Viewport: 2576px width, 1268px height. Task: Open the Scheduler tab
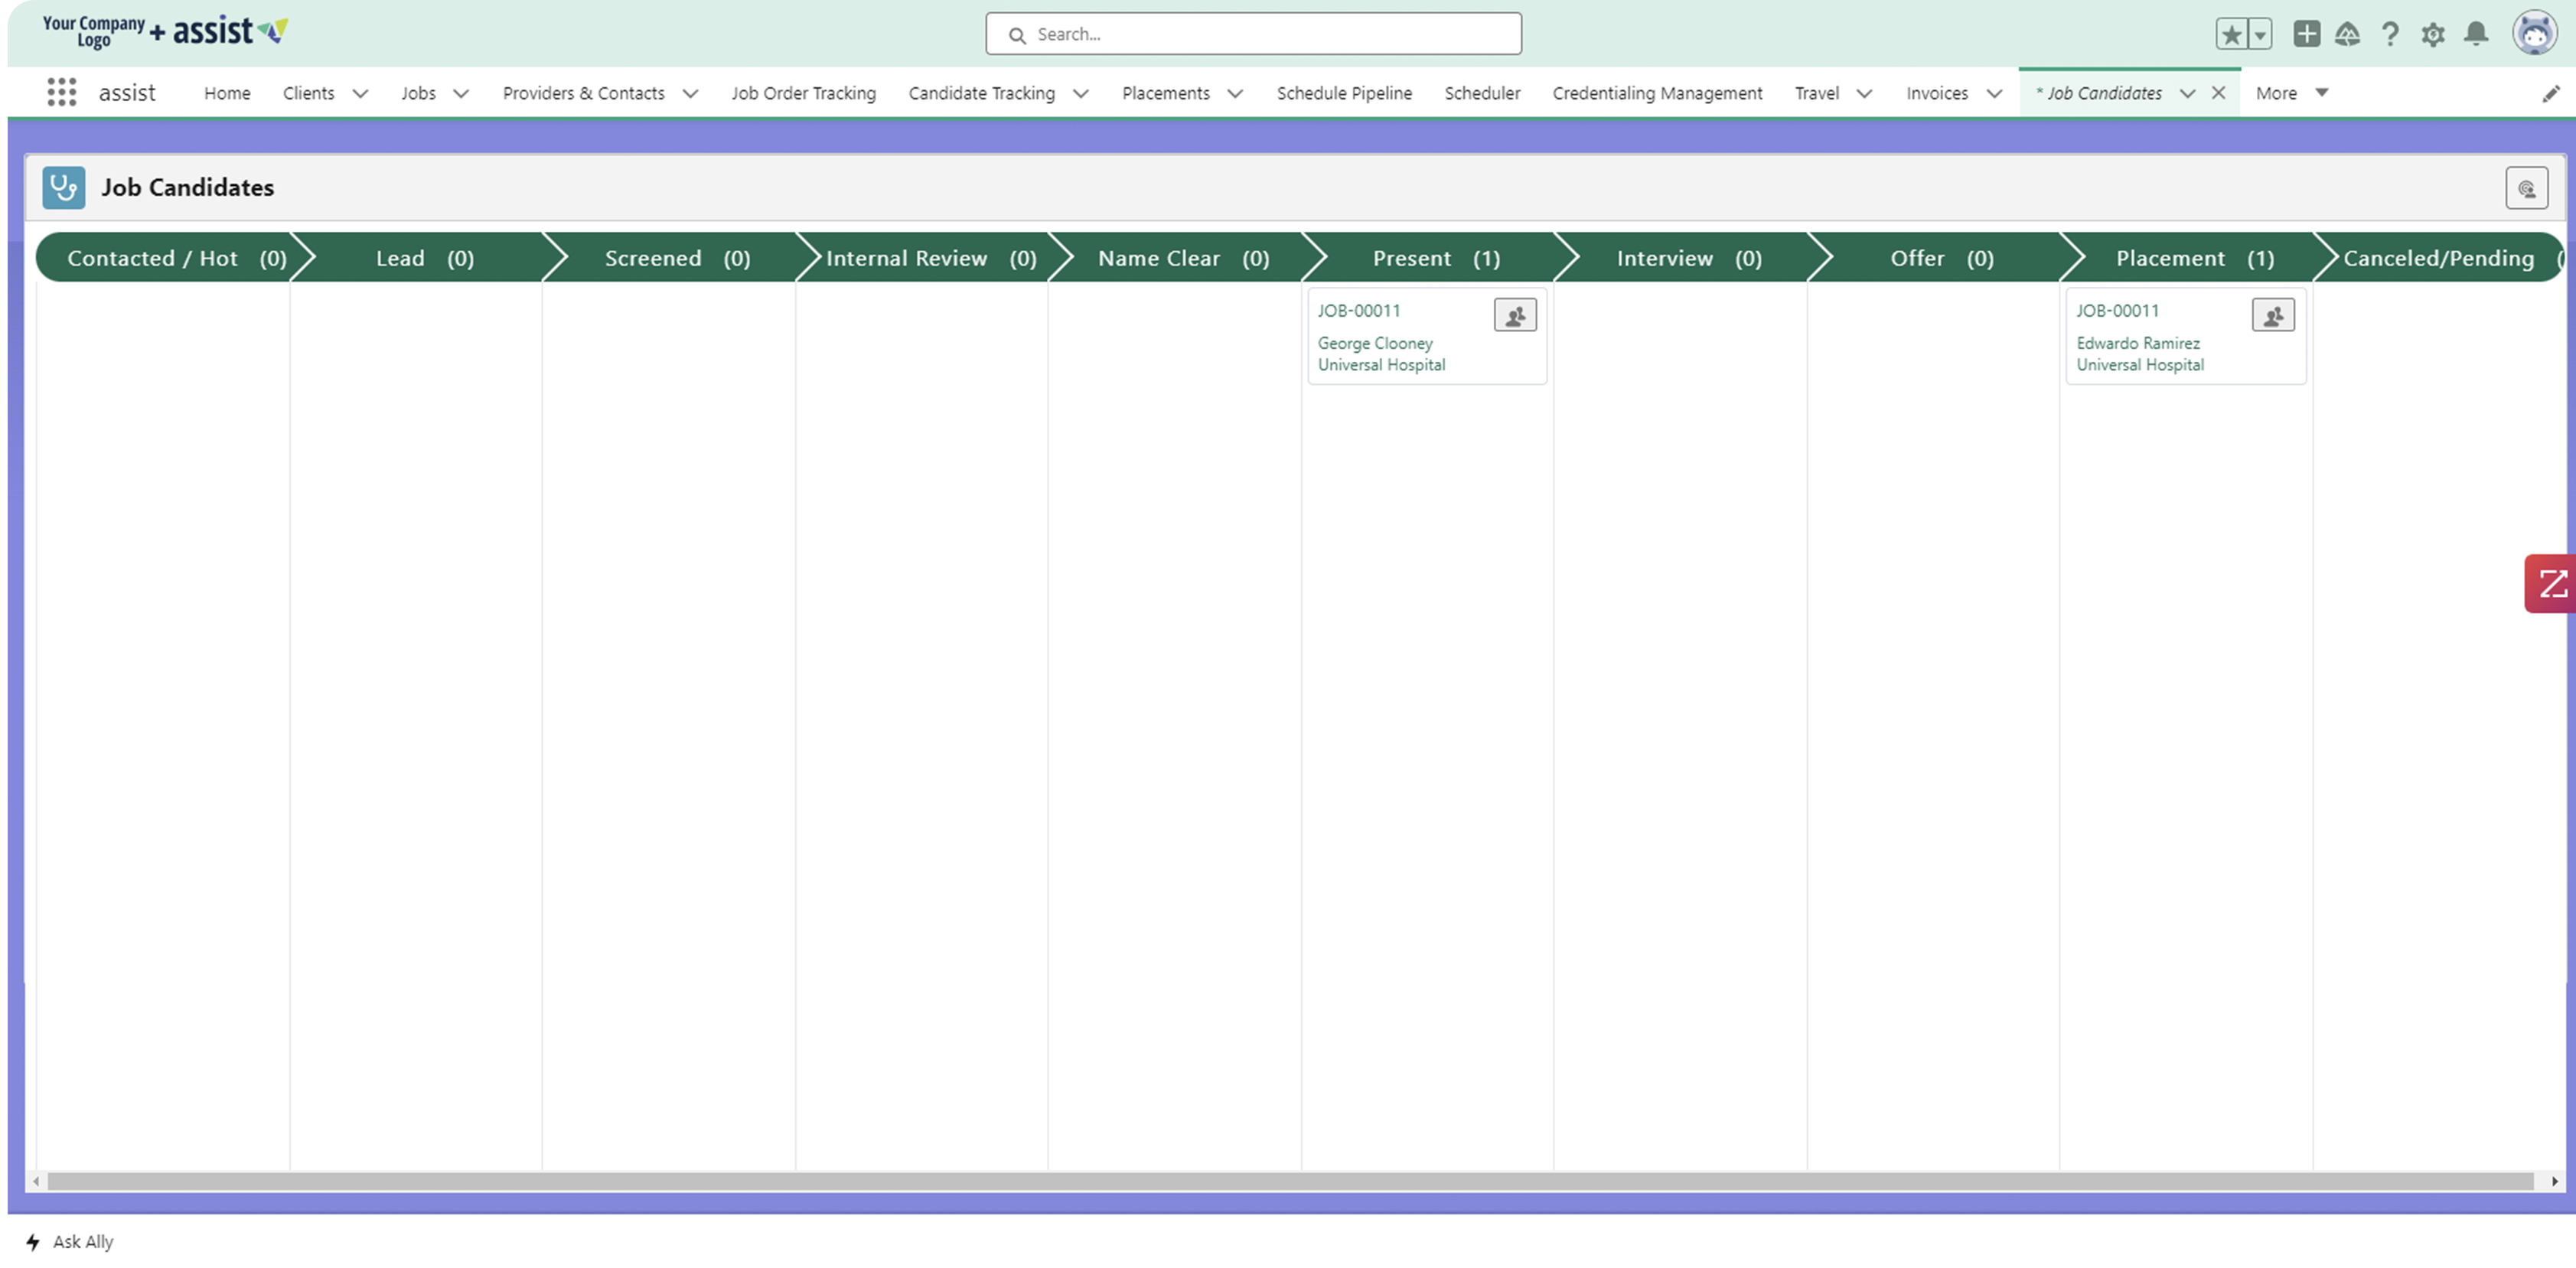(1482, 93)
